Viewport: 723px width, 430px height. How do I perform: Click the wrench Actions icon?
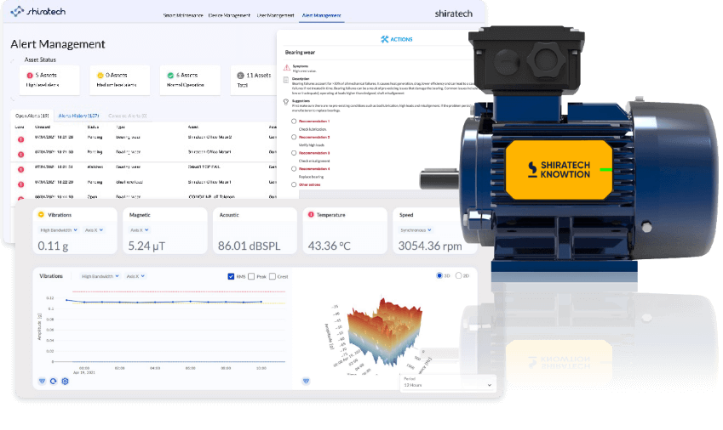point(385,40)
